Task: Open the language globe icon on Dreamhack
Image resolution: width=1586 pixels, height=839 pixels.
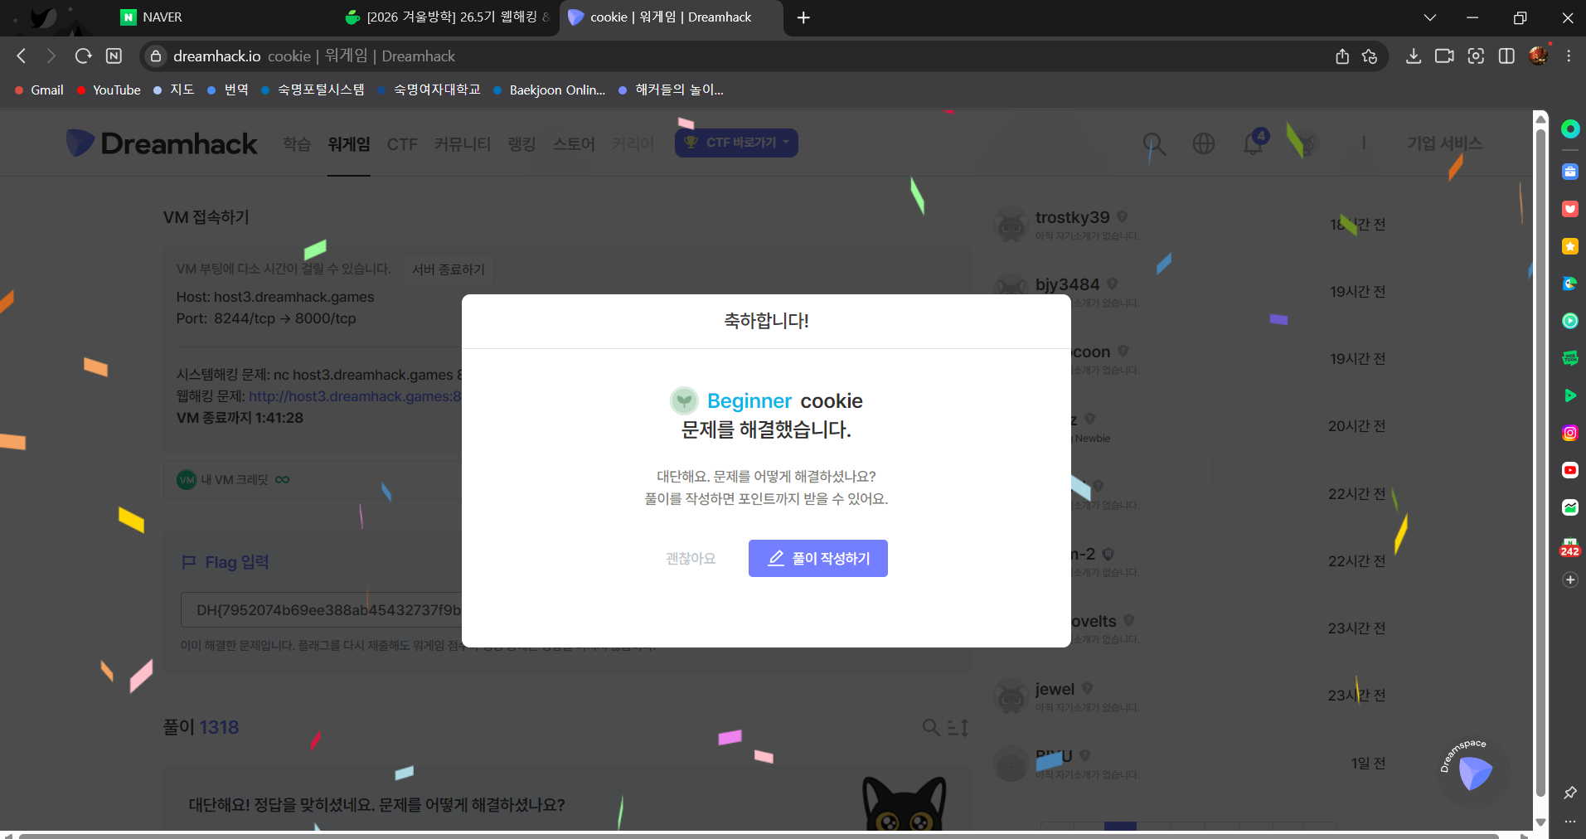Action: click(1204, 143)
